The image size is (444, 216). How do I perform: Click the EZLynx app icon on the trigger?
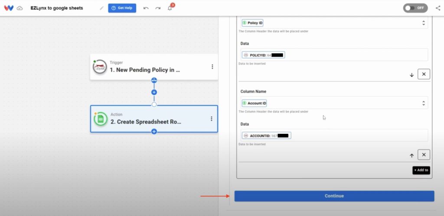coord(100,67)
